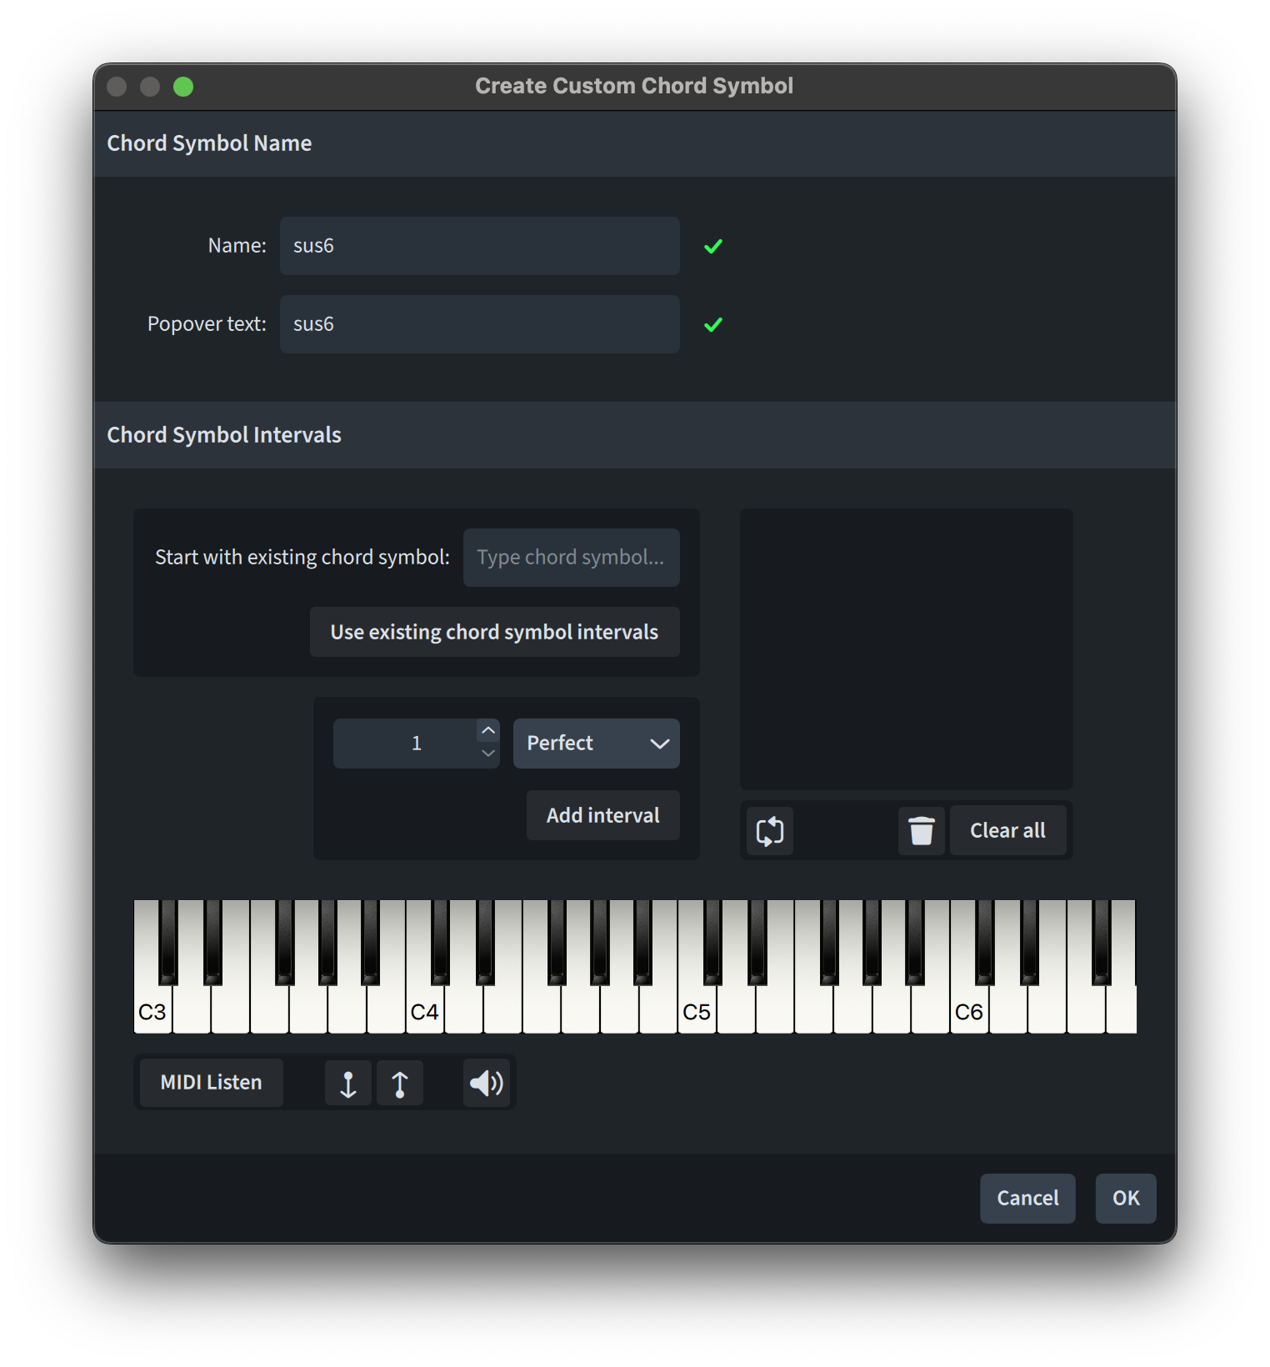
Task: Click the speaker audition chord icon
Action: (486, 1083)
